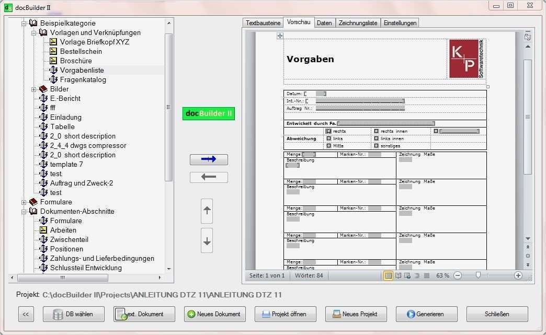Open the Zeichnungsliste tab
This screenshot has height=335, width=546.
(x=358, y=23)
